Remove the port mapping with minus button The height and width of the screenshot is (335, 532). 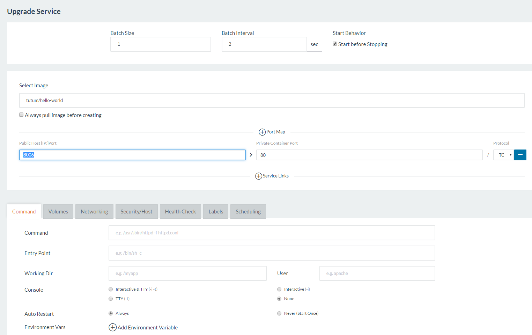[x=520, y=155]
